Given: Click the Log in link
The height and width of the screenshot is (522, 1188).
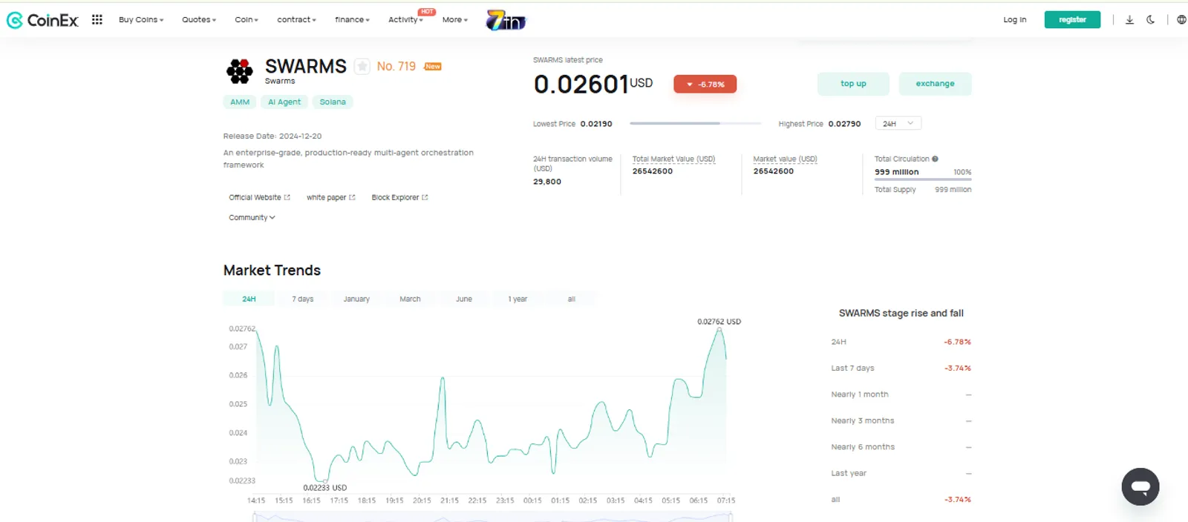Looking at the screenshot, I should pos(1014,20).
